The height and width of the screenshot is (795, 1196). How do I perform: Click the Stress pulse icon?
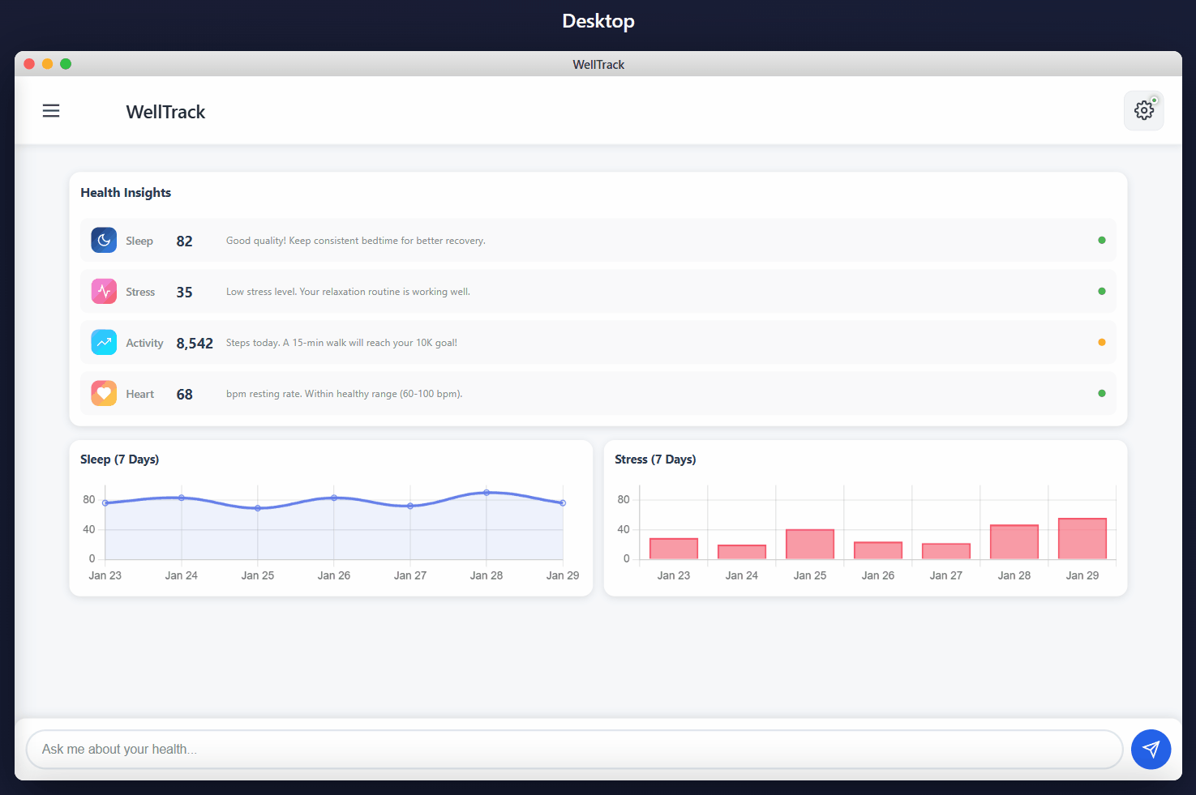[x=104, y=291]
